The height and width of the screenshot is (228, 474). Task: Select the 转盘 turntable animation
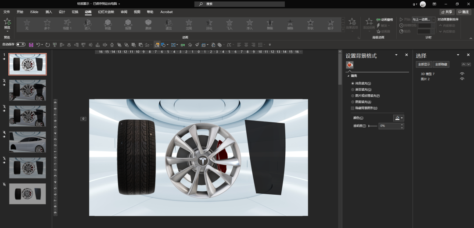point(108,24)
